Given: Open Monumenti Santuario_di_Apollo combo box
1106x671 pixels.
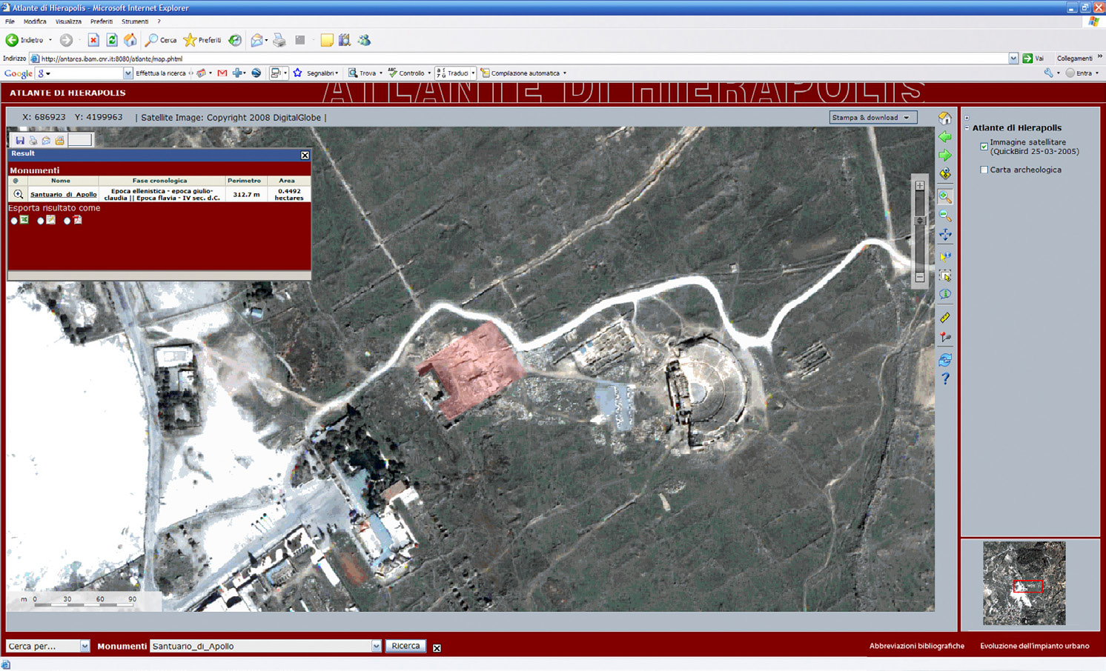Looking at the screenshot, I should (x=265, y=647).
